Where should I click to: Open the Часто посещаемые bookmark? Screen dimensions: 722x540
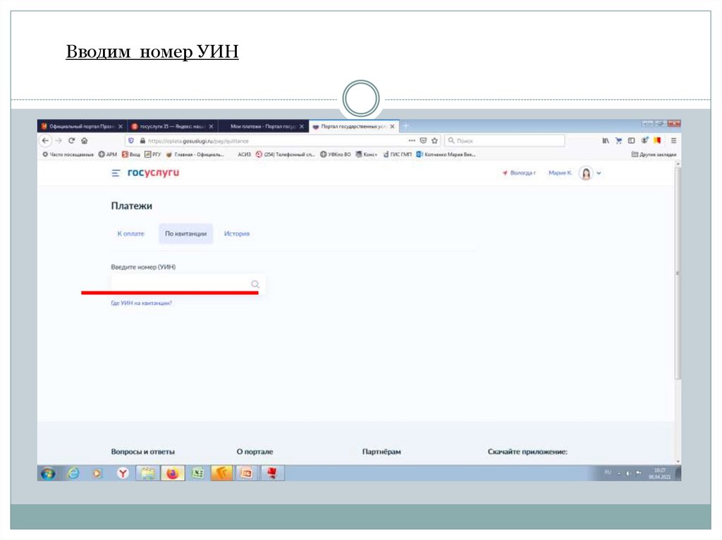[x=68, y=155]
